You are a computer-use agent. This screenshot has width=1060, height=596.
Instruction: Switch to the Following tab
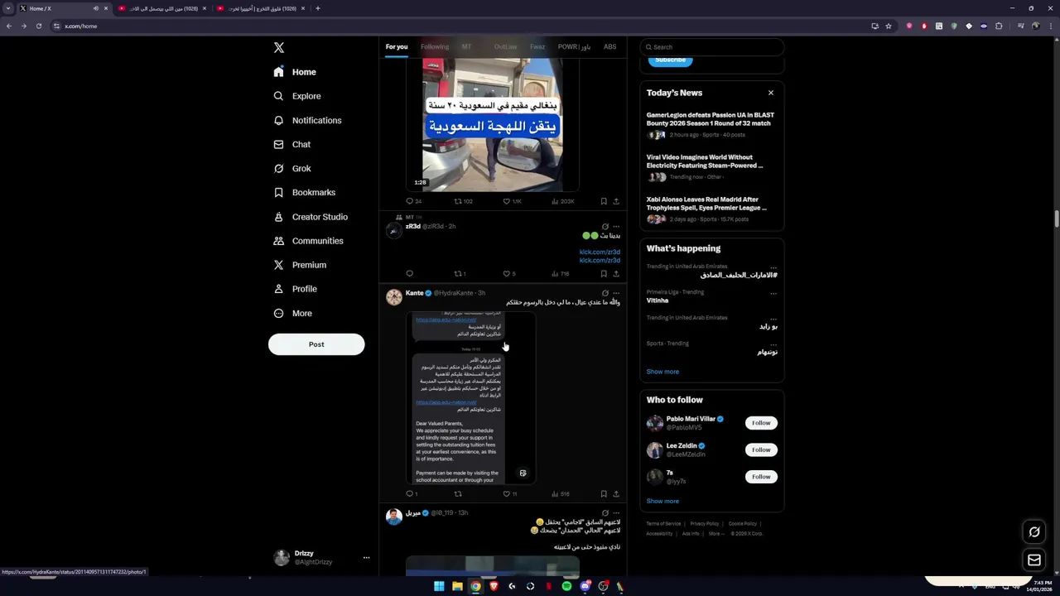435,47
